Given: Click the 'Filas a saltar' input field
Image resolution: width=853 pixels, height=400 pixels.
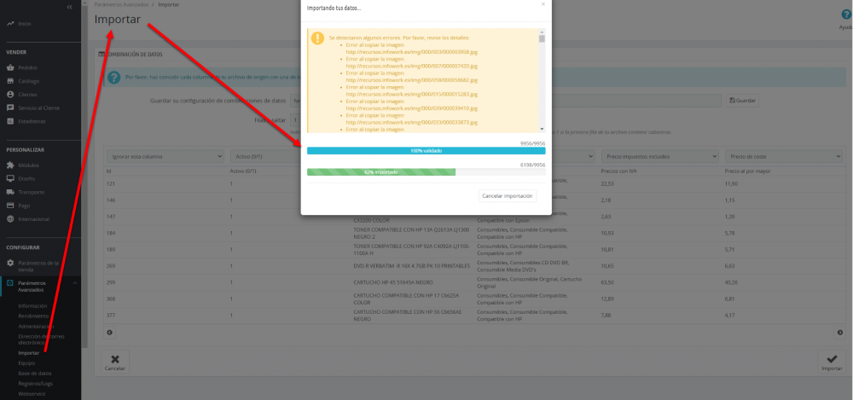Looking at the screenshot, I should (x=297, y=120).
